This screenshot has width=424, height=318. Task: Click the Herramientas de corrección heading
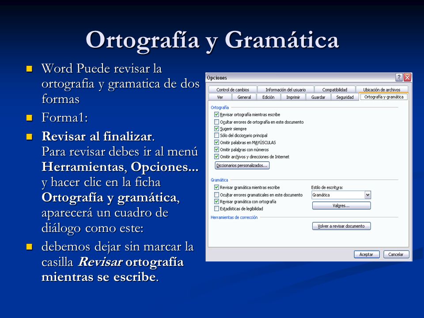[x=234, y=217]
